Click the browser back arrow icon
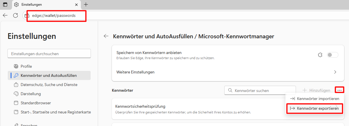This screenshot has height=126, width=349. tap(5, 15)
